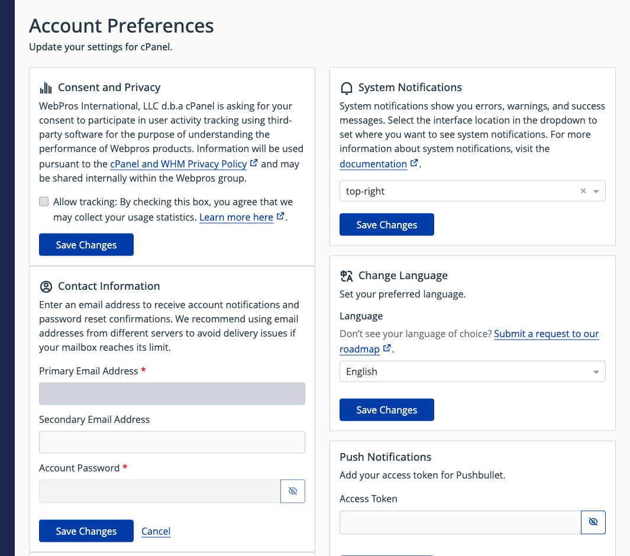The image size is (630, 556).
Task: Open the notification position dropdown arrow
Action: point(596,191)
